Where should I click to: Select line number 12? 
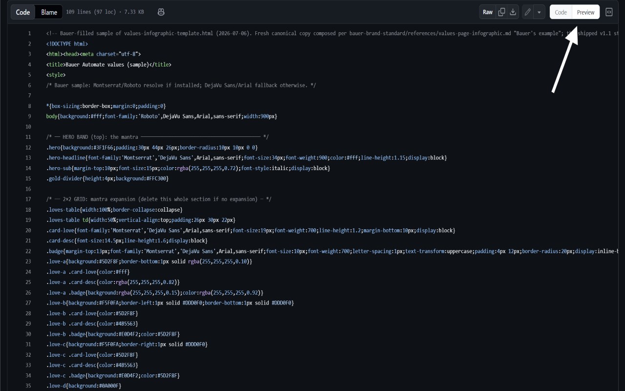click(28, 148)
